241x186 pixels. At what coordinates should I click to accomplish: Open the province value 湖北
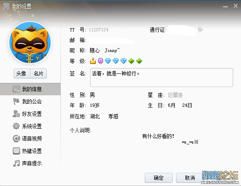pyautogui.click(x=95, y=116)
